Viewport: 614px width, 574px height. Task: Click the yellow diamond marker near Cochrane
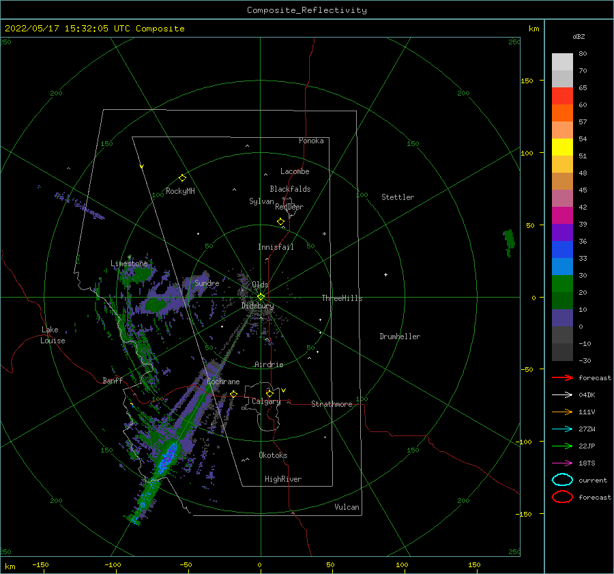point(234,394)
